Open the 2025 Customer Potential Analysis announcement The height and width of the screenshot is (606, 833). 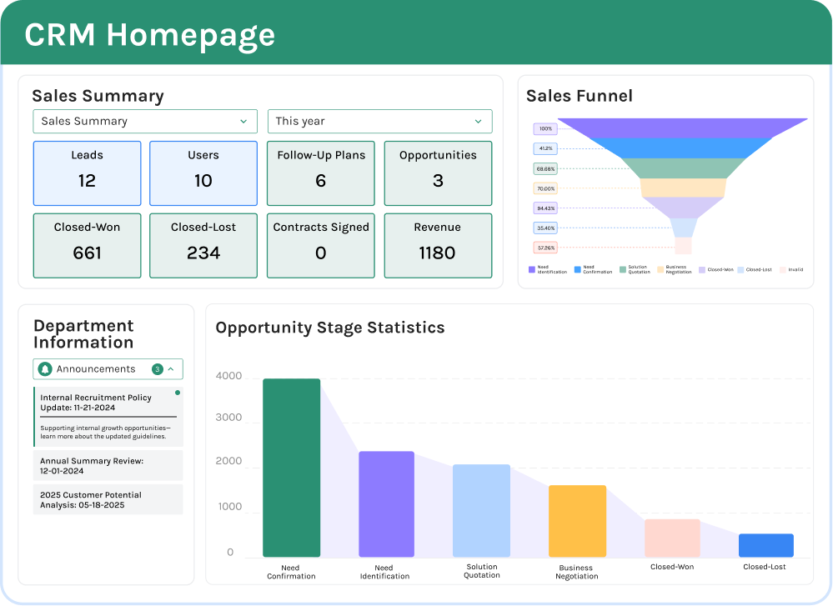108,499
